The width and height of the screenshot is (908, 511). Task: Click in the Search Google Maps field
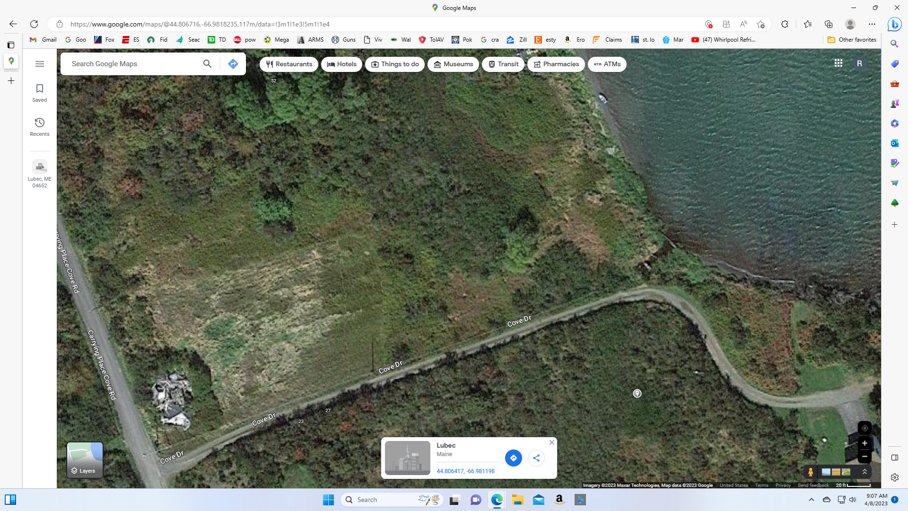pyautogui.click(x=132, y=64)
